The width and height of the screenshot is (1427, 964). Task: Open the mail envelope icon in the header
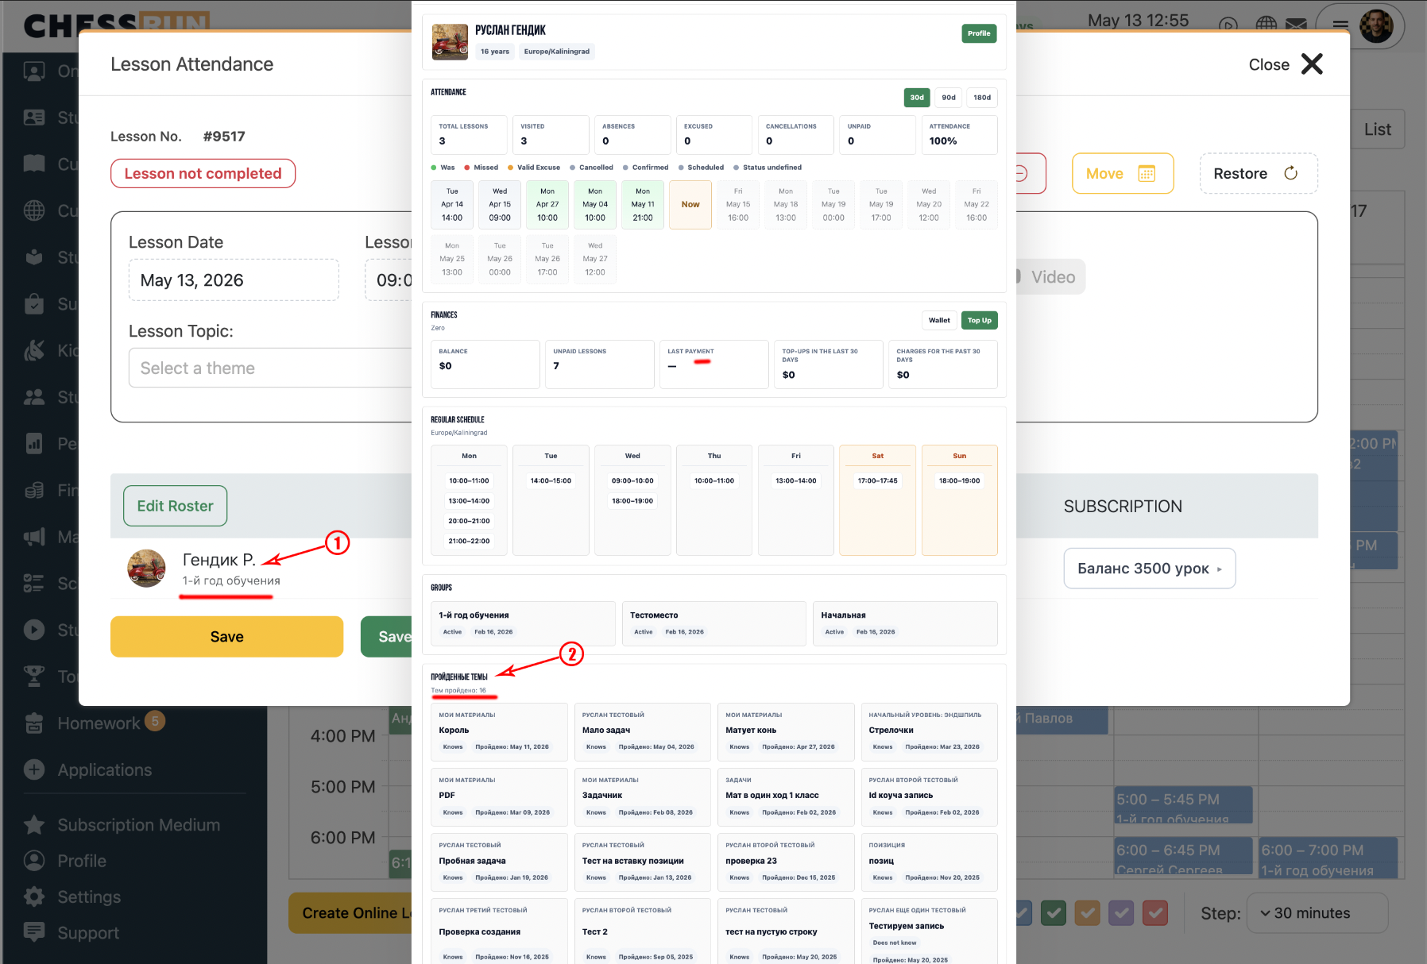point(1296,25)
